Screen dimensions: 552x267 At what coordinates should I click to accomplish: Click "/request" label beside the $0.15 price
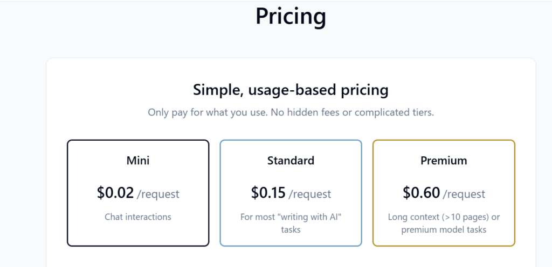pos(310,194)
